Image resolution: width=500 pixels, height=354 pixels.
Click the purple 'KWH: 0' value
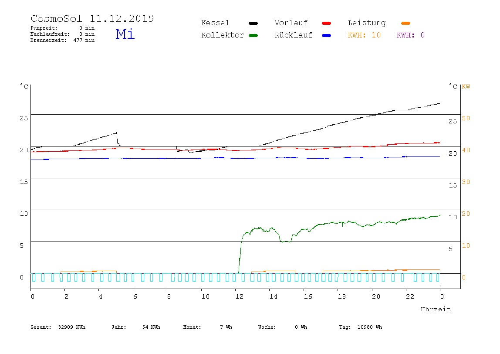(x=410, y=35)
